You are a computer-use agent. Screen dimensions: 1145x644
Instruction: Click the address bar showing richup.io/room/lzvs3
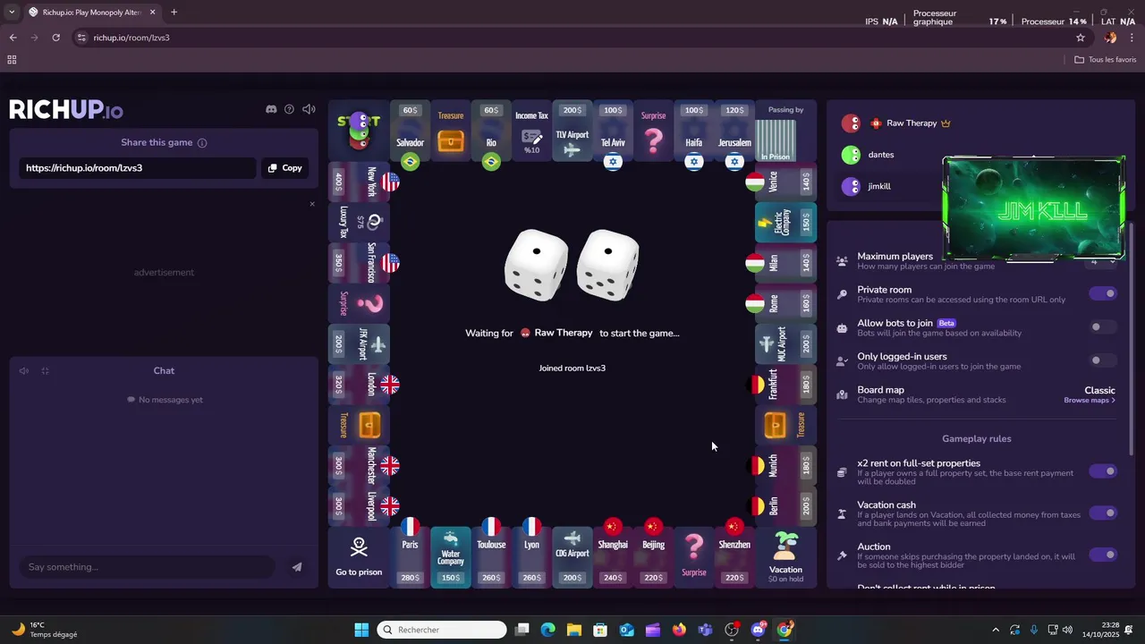(572, 38)
